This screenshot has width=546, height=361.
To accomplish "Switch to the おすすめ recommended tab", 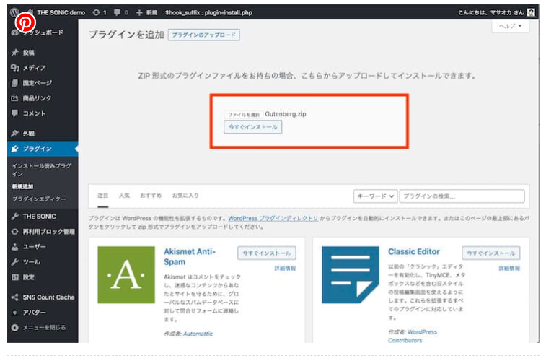I will tap(151, 196).
